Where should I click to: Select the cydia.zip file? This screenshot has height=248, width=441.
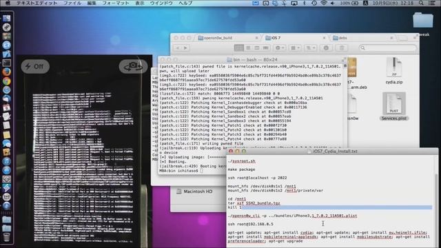coord(394,70)
